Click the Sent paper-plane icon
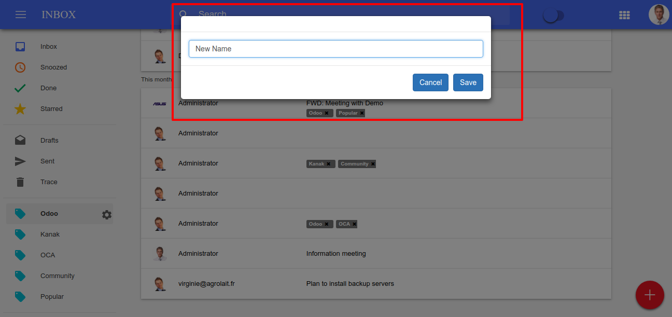This screenshot has width=672, height=317. coord(20,161)
